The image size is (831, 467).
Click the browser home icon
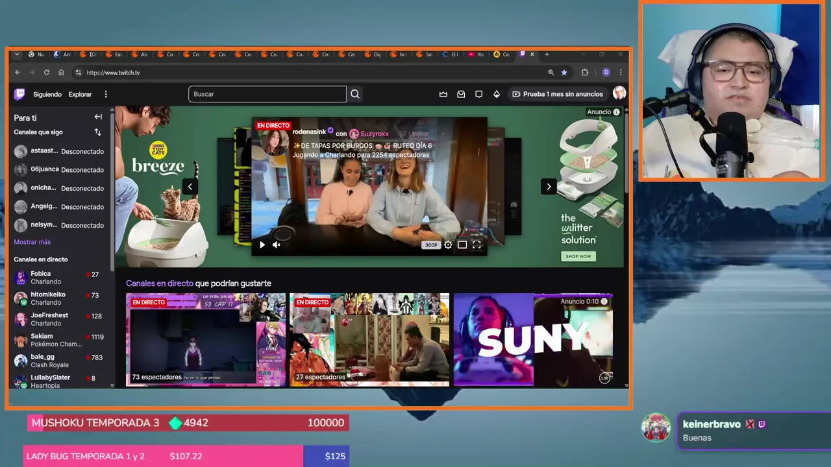tap(61, 73)
